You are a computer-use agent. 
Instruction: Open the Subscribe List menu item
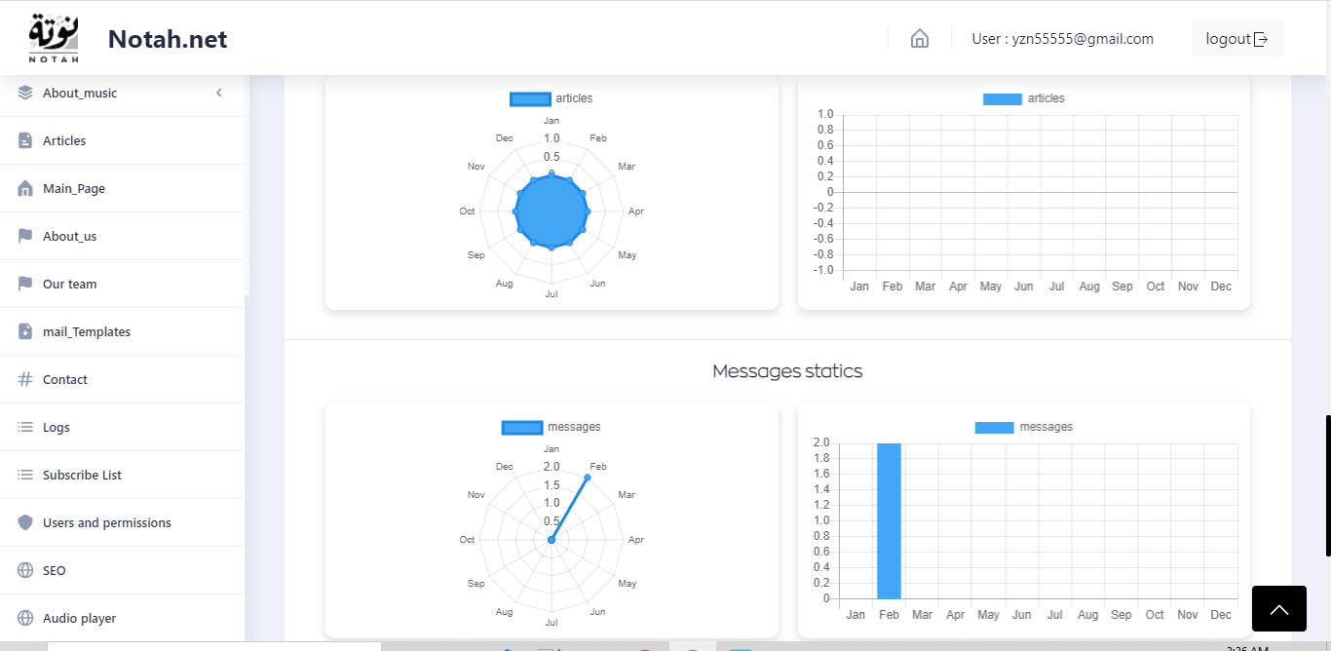82,476
